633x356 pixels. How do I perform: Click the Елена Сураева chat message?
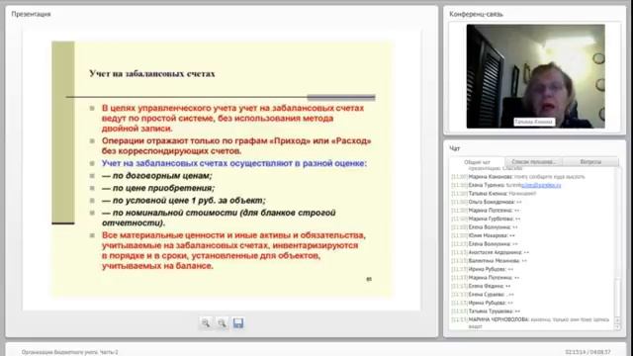483,295
